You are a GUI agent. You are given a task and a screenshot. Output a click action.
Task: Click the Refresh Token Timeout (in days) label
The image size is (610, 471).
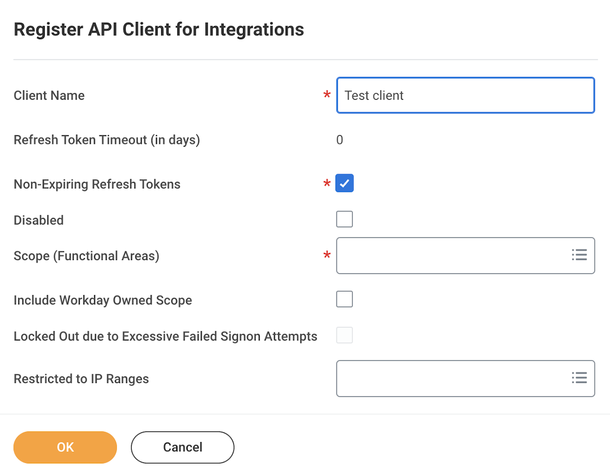[x=107, y=140]
